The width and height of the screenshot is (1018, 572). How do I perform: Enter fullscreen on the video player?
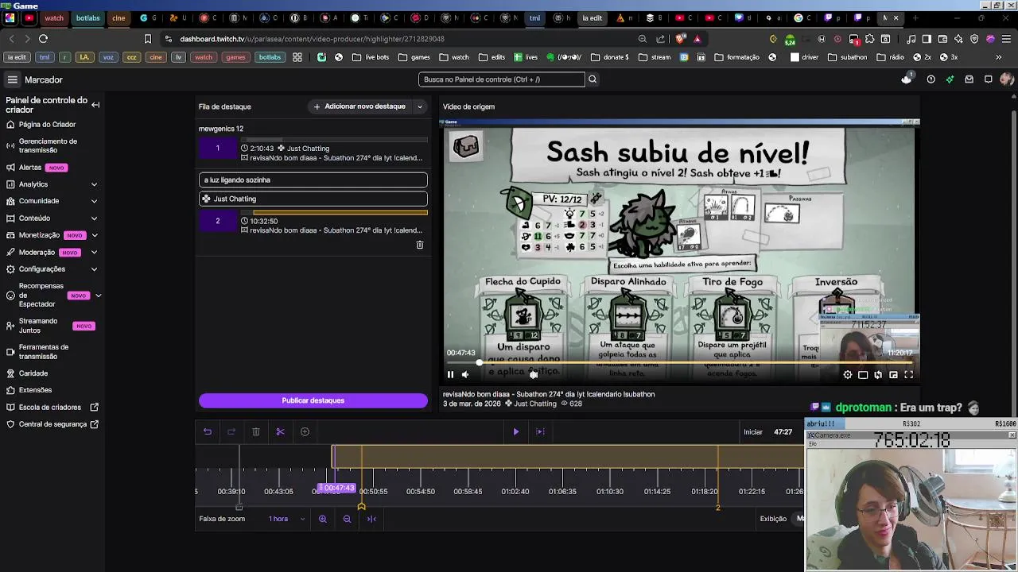(x=908, y=375)
